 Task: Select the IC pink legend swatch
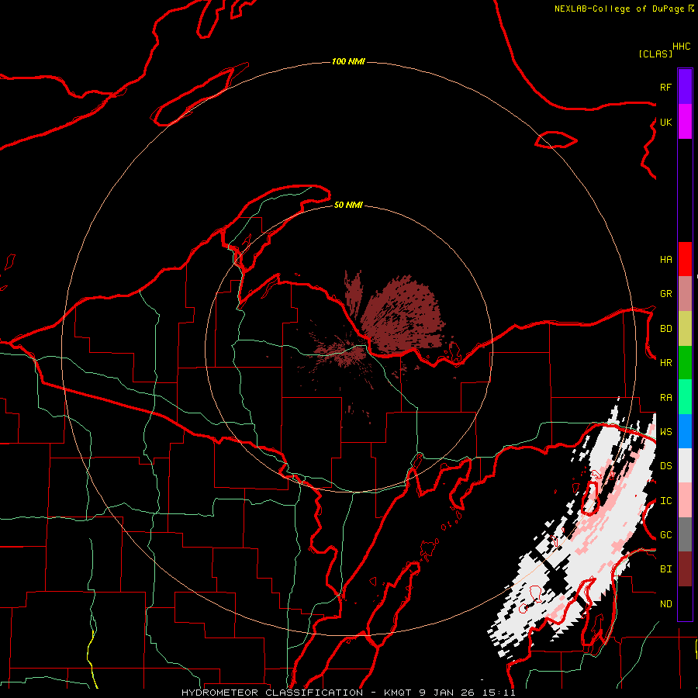685,500
